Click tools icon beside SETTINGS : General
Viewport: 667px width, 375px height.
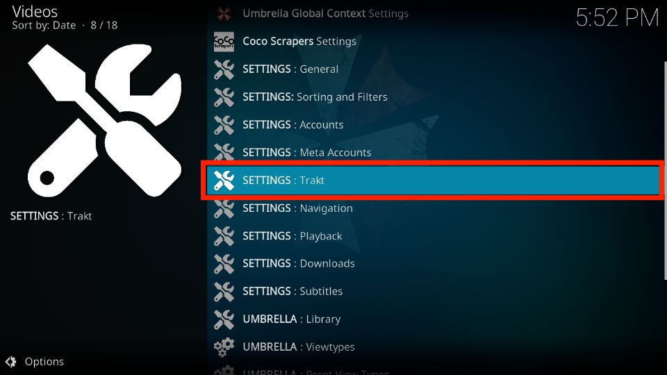[224, 69]
